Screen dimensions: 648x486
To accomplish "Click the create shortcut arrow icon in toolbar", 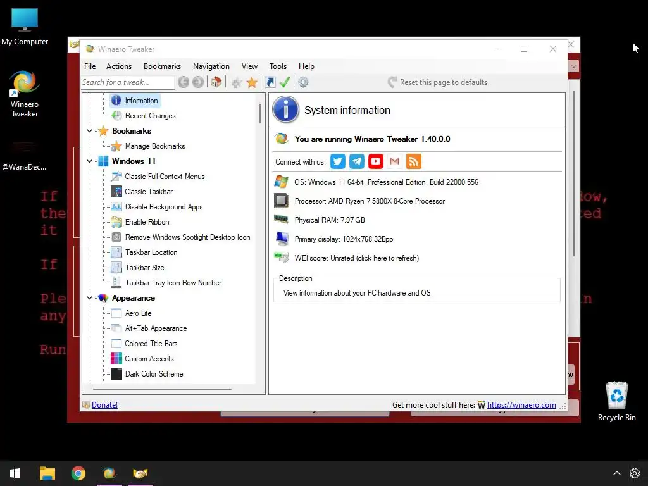I will coord(270,82).
